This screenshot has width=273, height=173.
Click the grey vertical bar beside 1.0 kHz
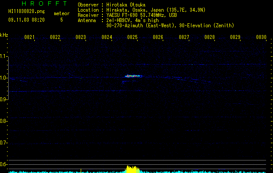(x=8, y=78)
